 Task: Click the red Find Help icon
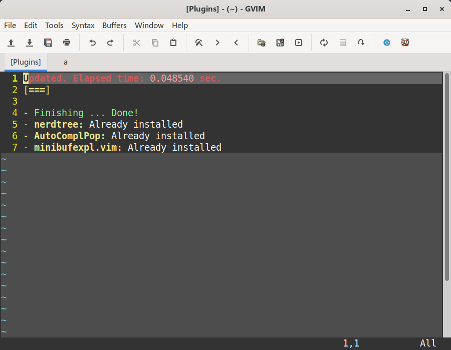(x=405, y=43)
